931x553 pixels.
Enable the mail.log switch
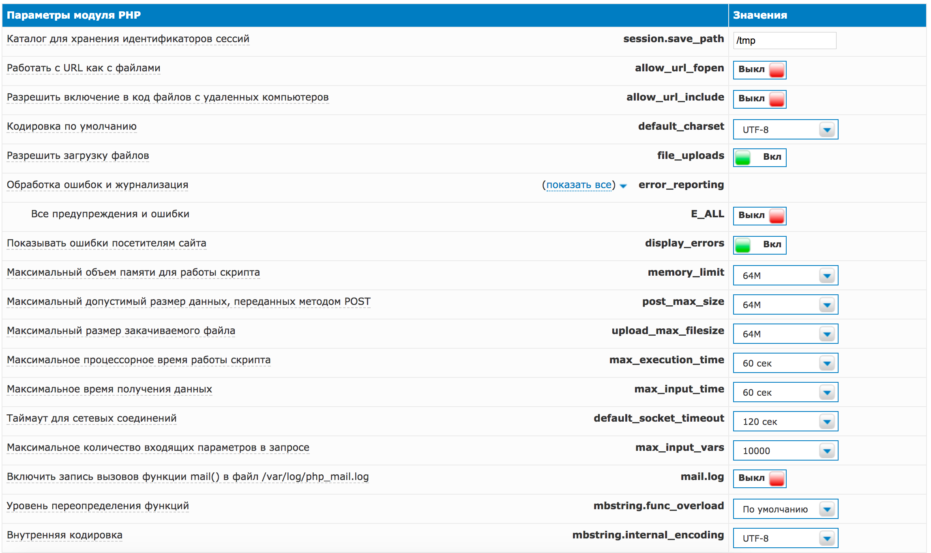click(x=759, y=478)
